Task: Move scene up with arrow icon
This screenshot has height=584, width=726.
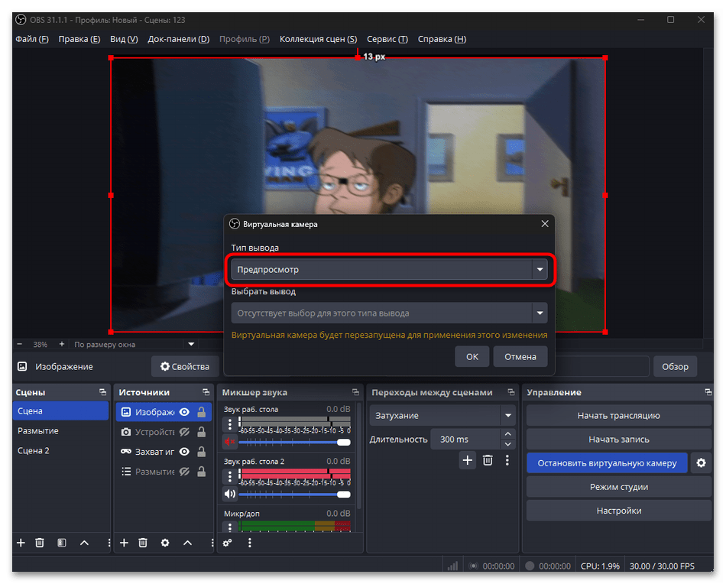Action: [x=84, y=542]
